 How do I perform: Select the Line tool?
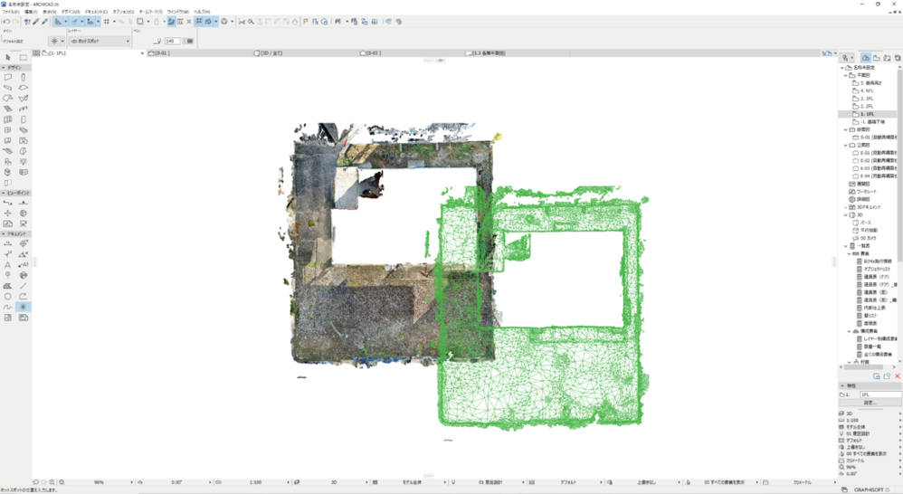tap(23, 286)
